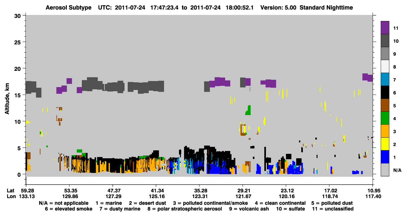The height and width of the screenshot is (212, 414).
Task: Click legend text '11 = unclassified'
Action: [x=333, y=209]
